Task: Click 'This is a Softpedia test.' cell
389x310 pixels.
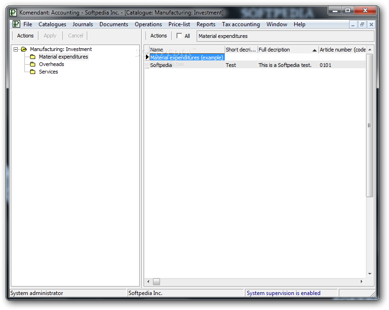Action: 288,65
